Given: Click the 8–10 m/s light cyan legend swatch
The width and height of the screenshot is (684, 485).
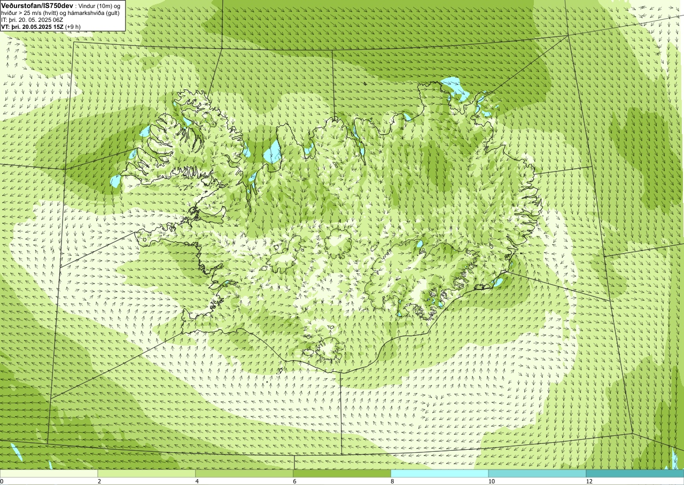Looking at the screenshot, I should pos(440,473).
